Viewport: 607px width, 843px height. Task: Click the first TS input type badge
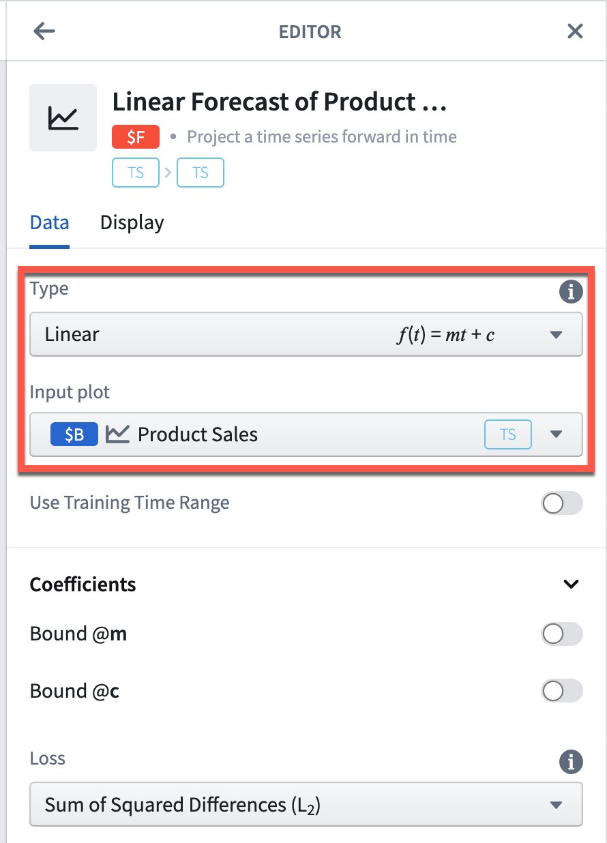(136, 173)
